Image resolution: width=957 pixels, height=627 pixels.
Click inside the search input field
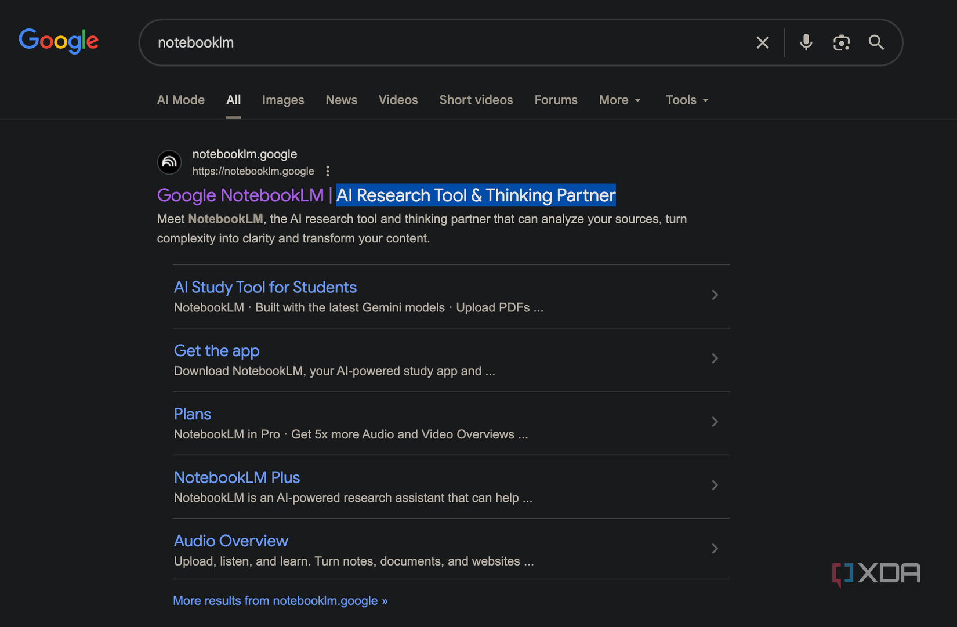(406, 42)
